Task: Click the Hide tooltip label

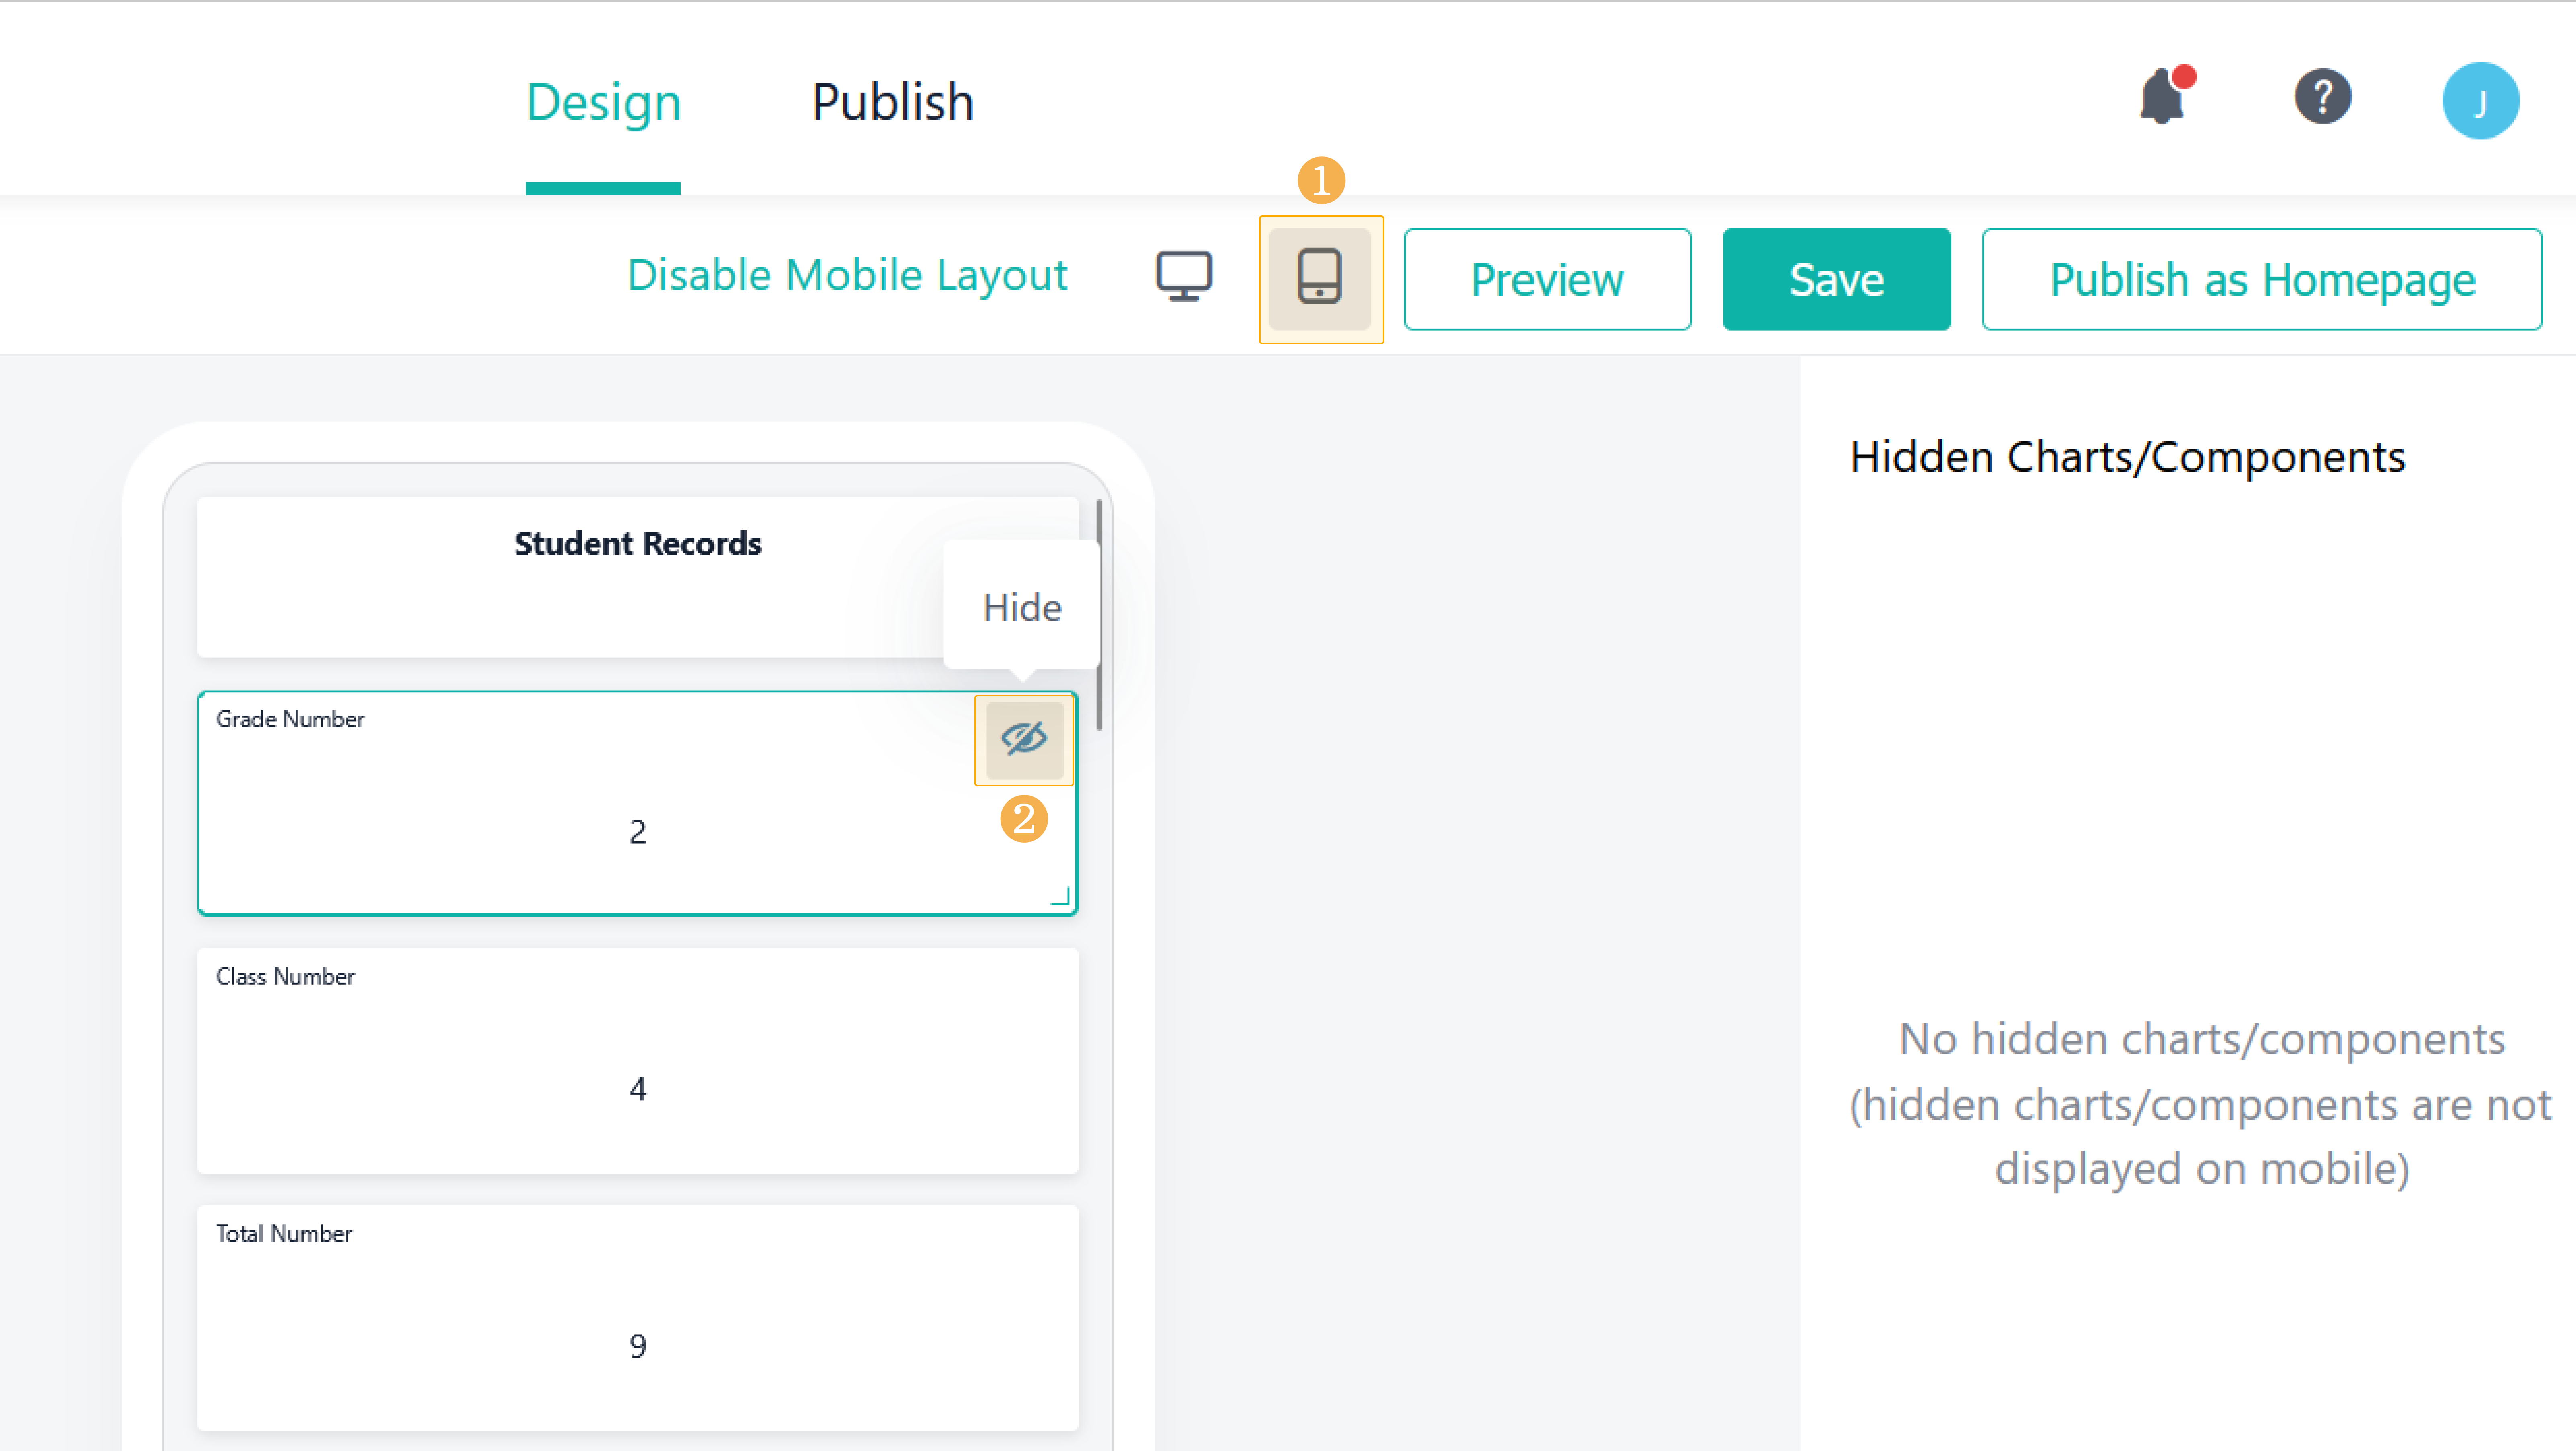Action: point(1021,607)
